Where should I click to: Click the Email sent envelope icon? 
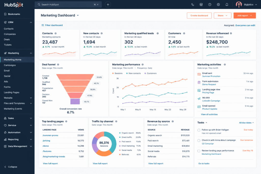pyautogui.click(x=199, y=74)
